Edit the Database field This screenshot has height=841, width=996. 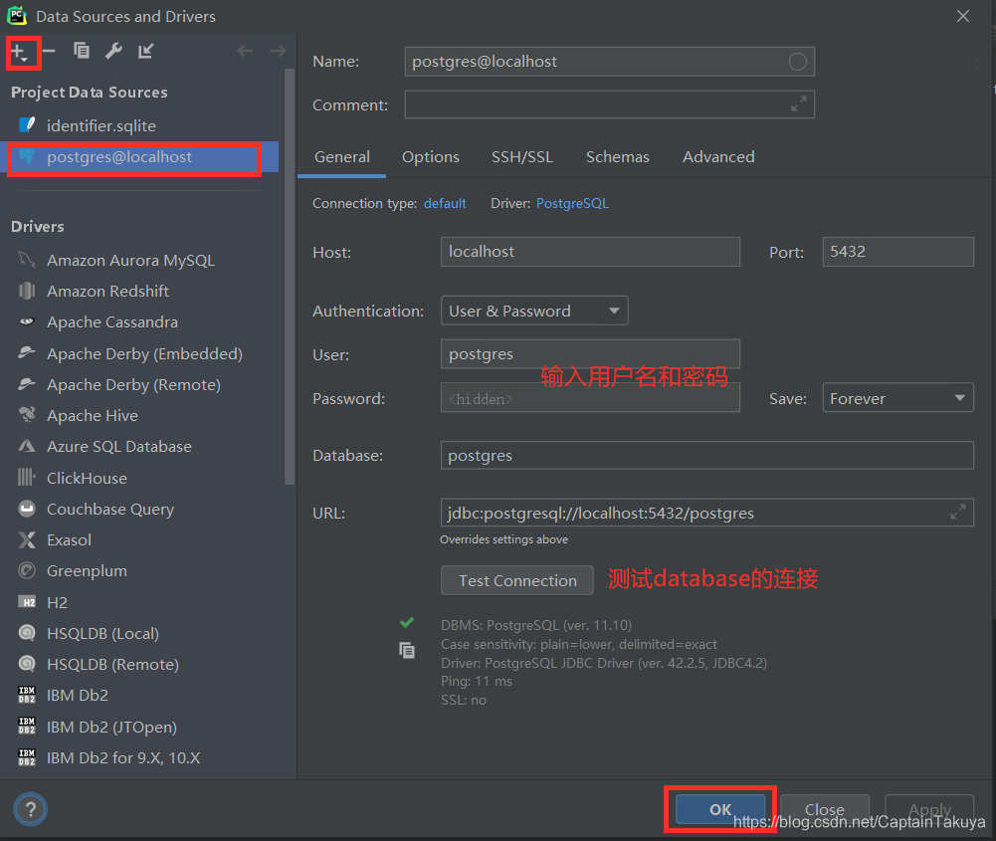tap(707, 456)
